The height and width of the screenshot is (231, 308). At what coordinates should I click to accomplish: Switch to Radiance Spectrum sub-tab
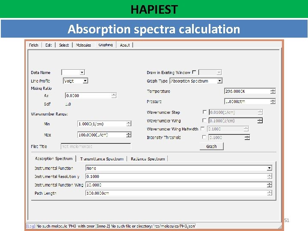[x=148, y=159]
